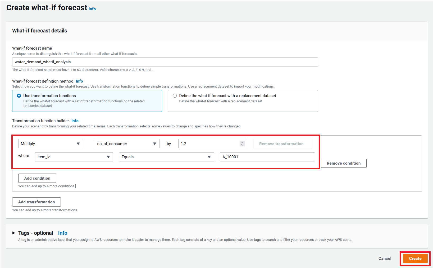Open the item_id condition dropdown
This screenshot has height=268, width=433.
pos(74,157)
